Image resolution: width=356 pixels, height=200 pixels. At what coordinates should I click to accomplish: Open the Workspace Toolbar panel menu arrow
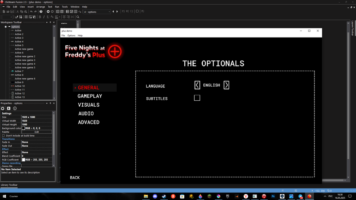(47, 23)
